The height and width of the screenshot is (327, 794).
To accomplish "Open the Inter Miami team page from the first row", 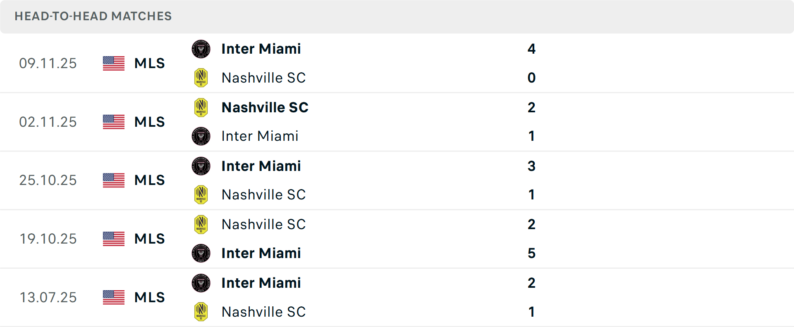I will pos(261,49).
